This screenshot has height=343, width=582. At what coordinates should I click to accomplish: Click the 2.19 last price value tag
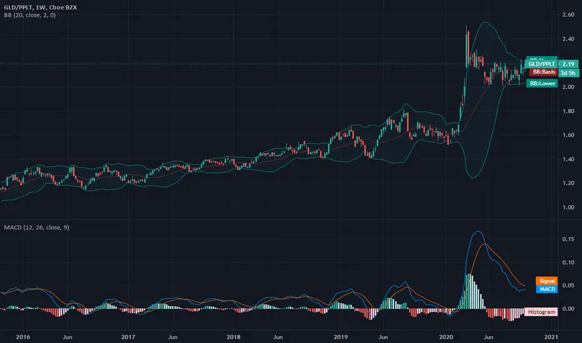tap(568, 64)
